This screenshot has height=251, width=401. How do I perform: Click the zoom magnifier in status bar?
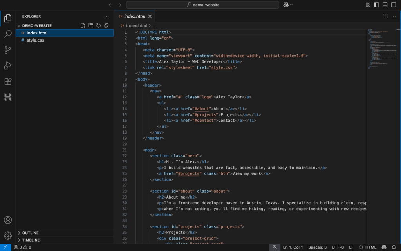[275, 247]
